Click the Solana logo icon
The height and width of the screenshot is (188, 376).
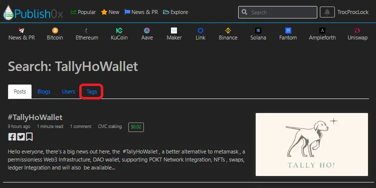258,30
